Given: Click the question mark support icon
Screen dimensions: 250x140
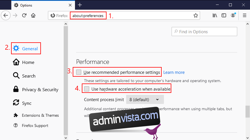Looking at the screenshot, I should click(x=16, y=125).
